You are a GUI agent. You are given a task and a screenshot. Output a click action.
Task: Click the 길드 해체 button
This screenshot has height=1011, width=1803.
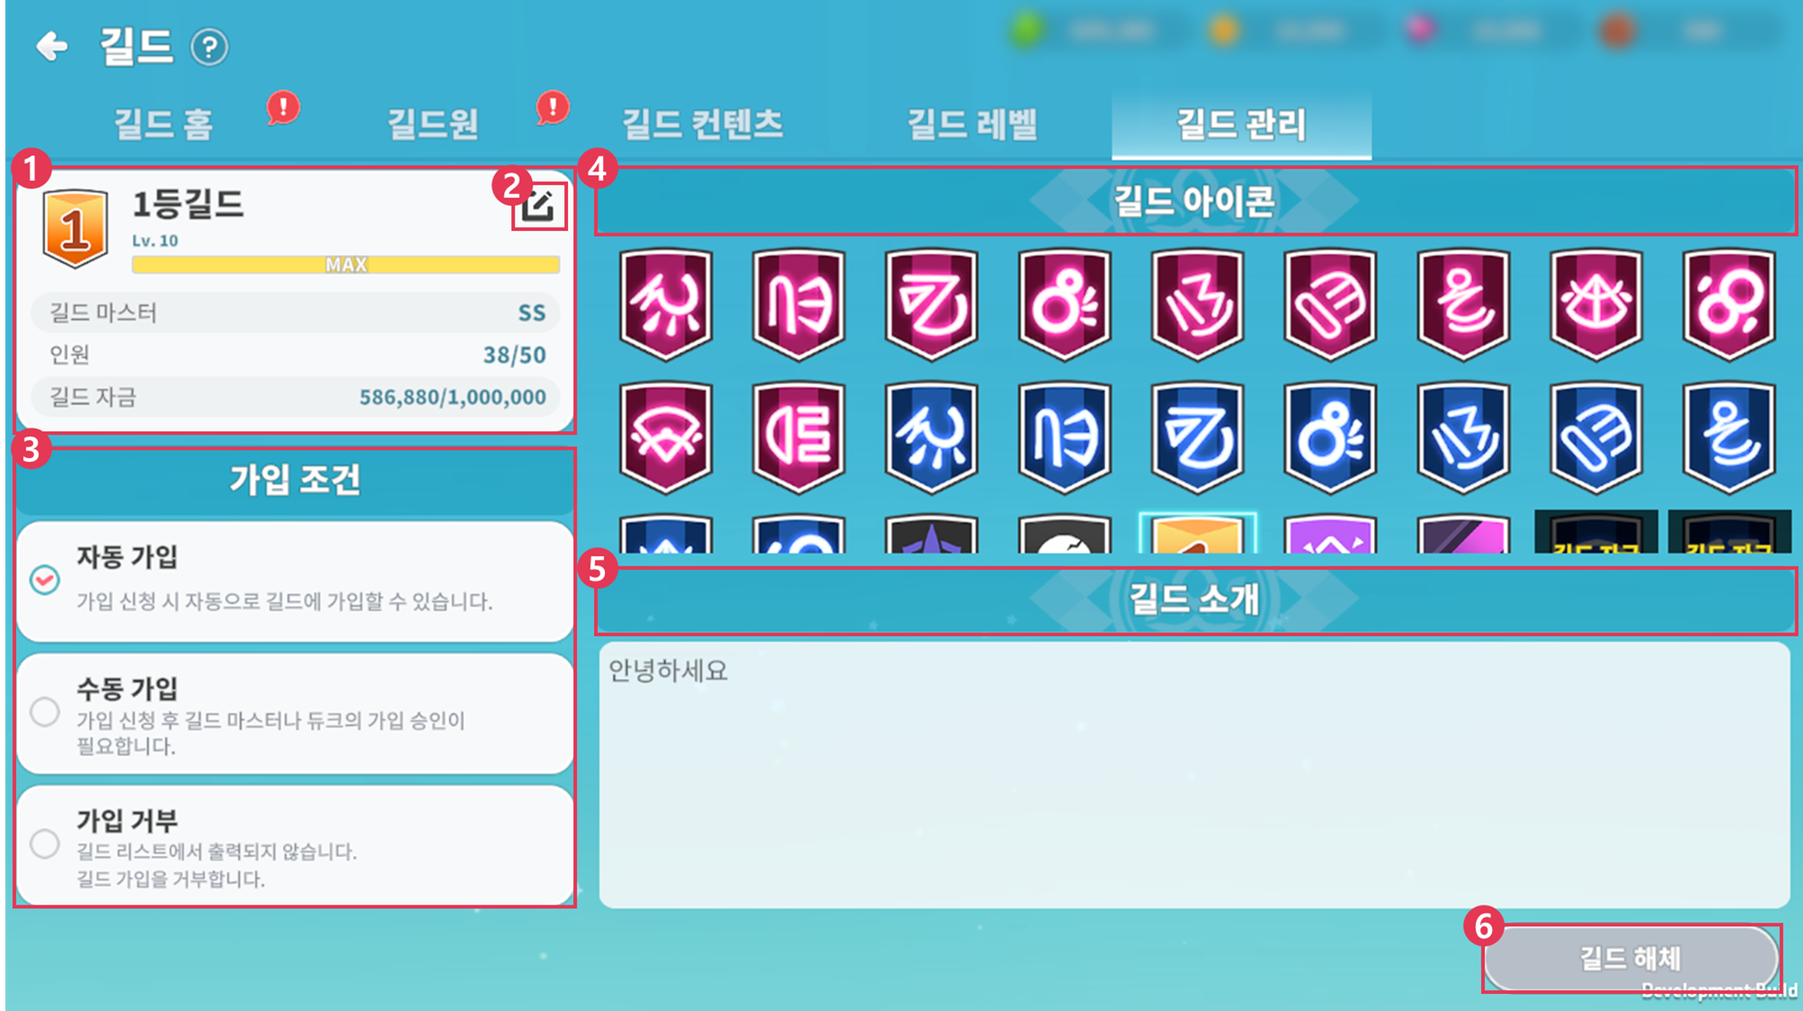pos(1630,958)
